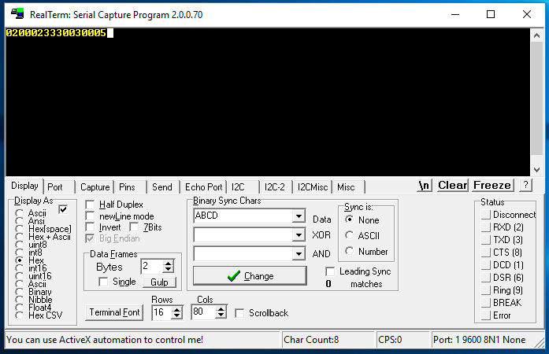Screen dimensions: 549x354
Task: Click the Terminal Font button
Action: pyautogui.click(x=115, y=312)
